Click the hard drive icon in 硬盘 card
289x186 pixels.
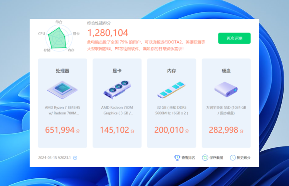[226, 90]
